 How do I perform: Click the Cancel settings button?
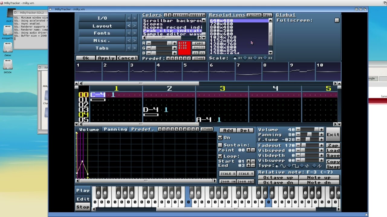(x=127, y=58)
